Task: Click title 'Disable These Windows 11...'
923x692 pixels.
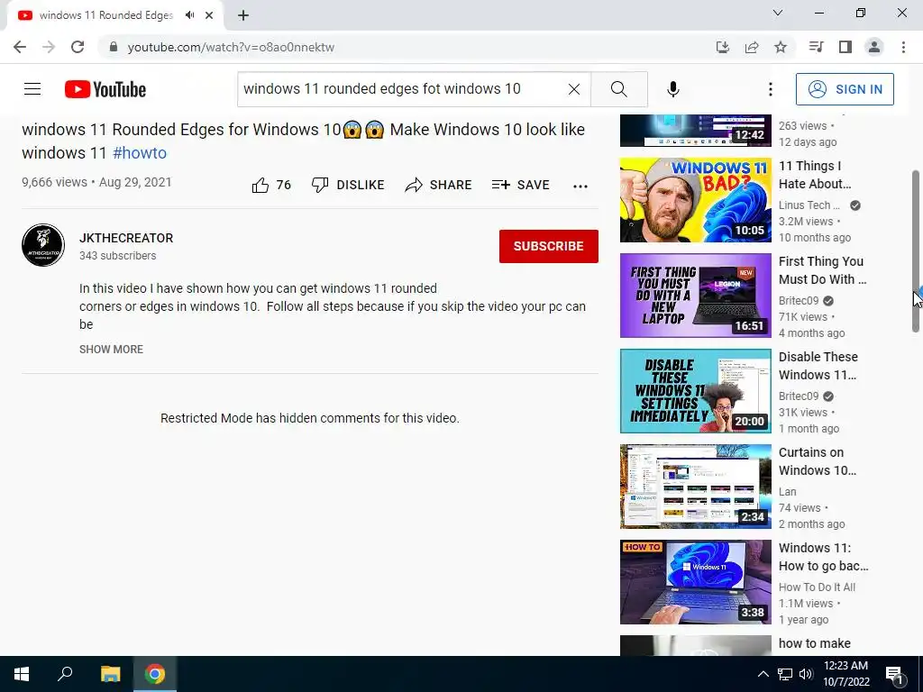Action: (818, 366)
